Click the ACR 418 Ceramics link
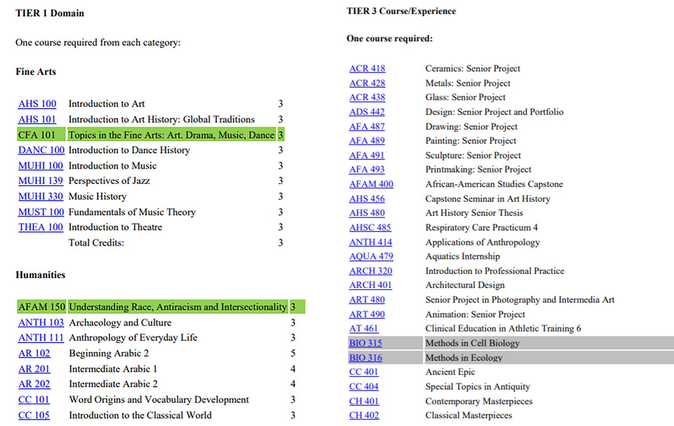The width and height of the screenshot is (674, 426). pyautogui.click(x=367, y=69)
